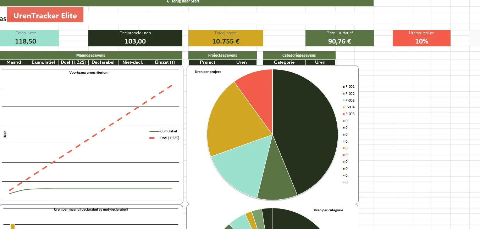Click the 'Declarabel' column header
Screen dimensions: 480x229
tap(103, 62)
